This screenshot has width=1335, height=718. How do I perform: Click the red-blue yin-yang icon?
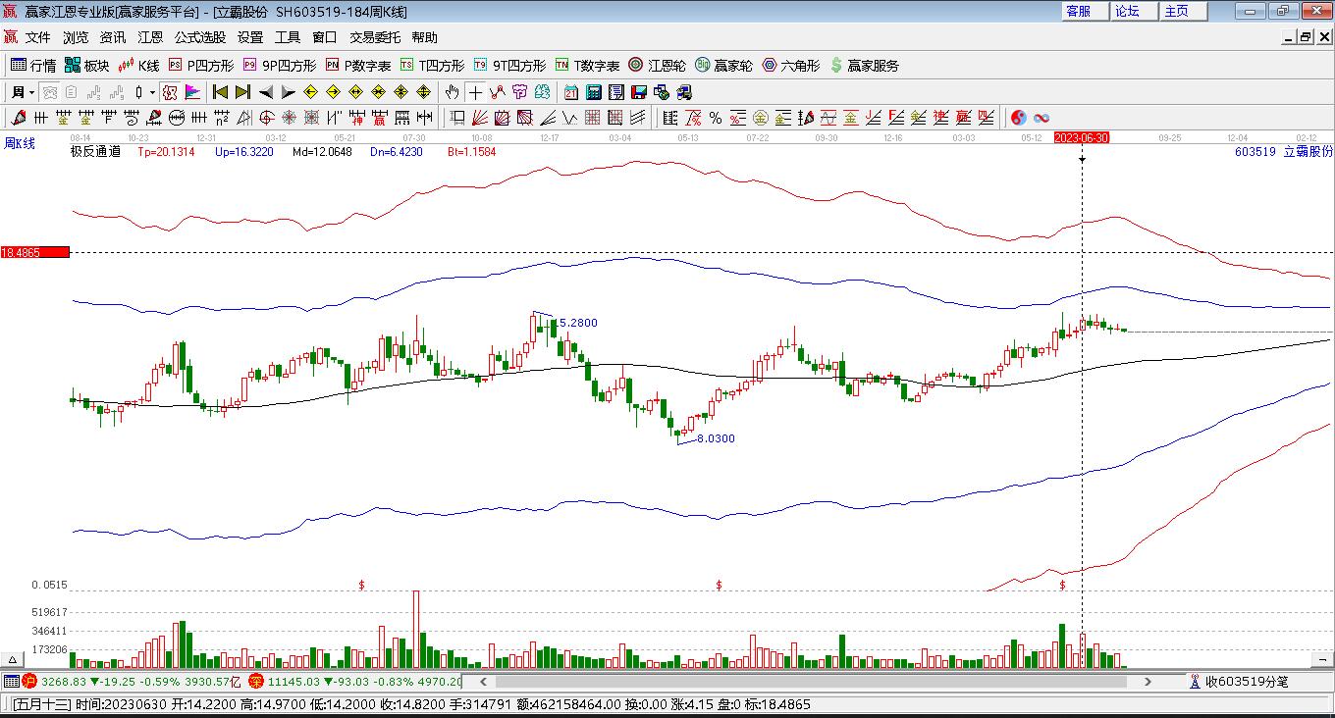[1019, 118]
